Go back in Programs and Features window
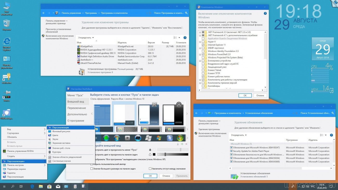338x190 pixels. point(43,13)
